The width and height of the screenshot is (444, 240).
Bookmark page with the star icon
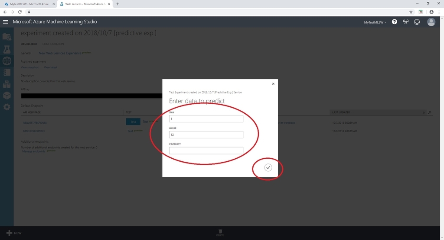click(x=411, y=12)
